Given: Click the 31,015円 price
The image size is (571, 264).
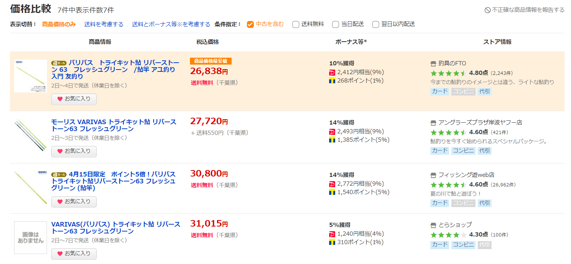Looking at the screenshot, I should 209,224.
